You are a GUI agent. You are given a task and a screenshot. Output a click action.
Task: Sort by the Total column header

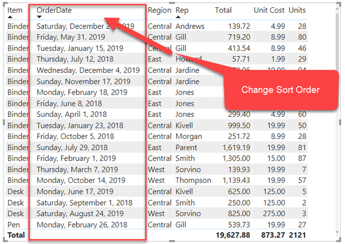tap(223, 10)
